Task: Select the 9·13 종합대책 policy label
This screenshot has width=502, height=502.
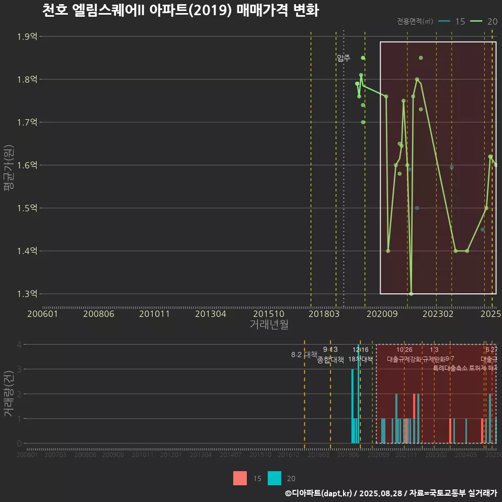Action: (x=330, y=355)
